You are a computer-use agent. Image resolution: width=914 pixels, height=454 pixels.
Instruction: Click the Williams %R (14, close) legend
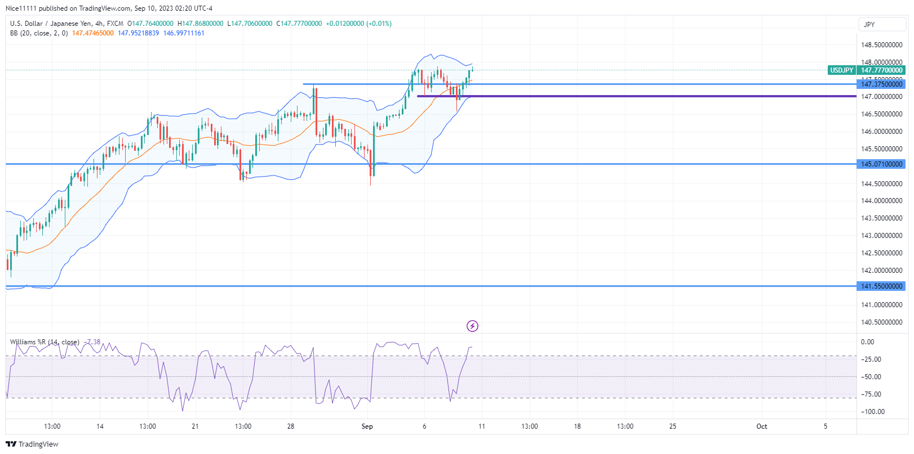[45, 342]
